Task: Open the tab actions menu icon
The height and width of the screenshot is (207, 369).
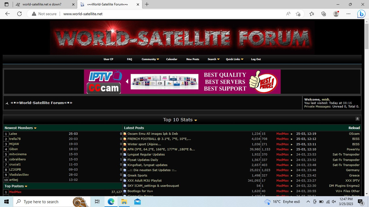Action: pos(7,4)
